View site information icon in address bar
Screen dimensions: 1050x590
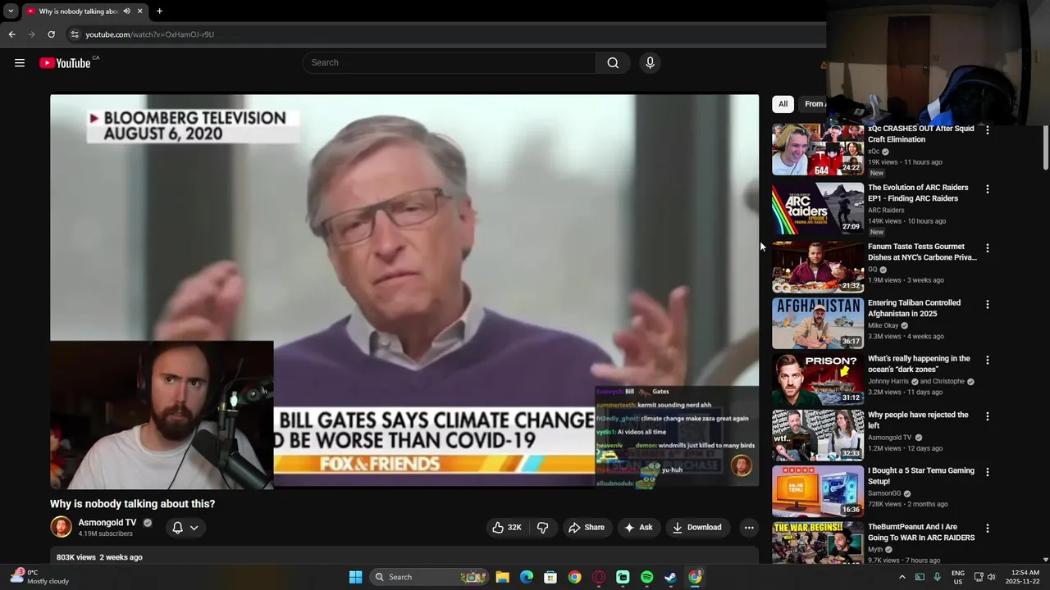[75, 34]
